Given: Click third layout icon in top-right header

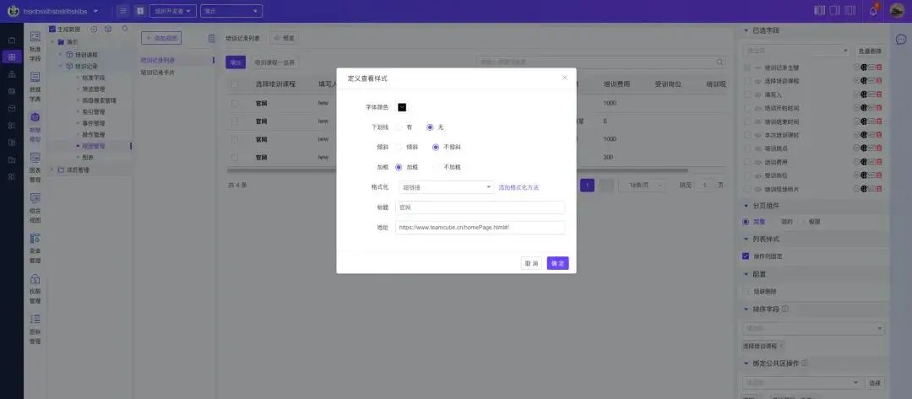Looking at the screenshot, I should click(x=850, y=10).
